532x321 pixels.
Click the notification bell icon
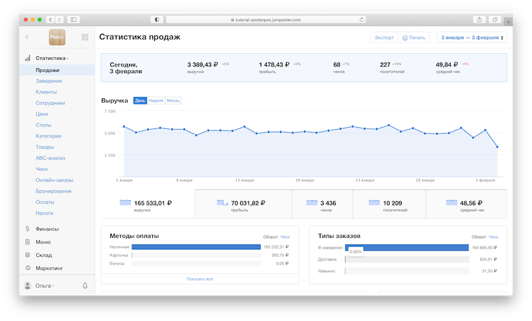[84, 286]
